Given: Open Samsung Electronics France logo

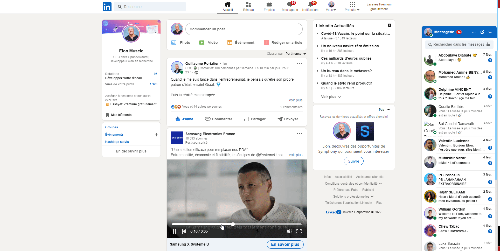Looking at the screenshot, I should point(177,138).
